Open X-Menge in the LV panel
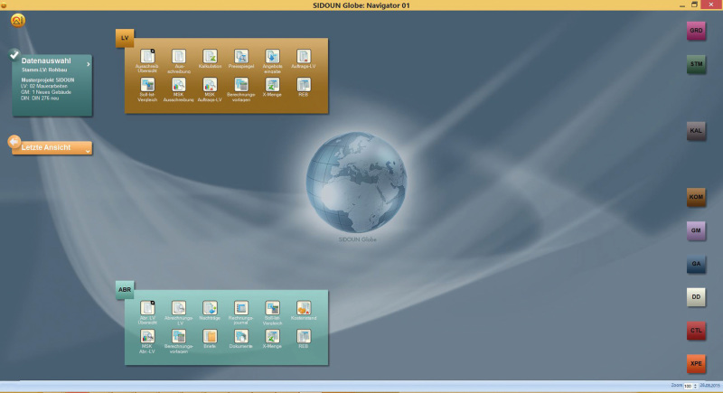Viewport: 723px width, 393px height. point(272,85)
